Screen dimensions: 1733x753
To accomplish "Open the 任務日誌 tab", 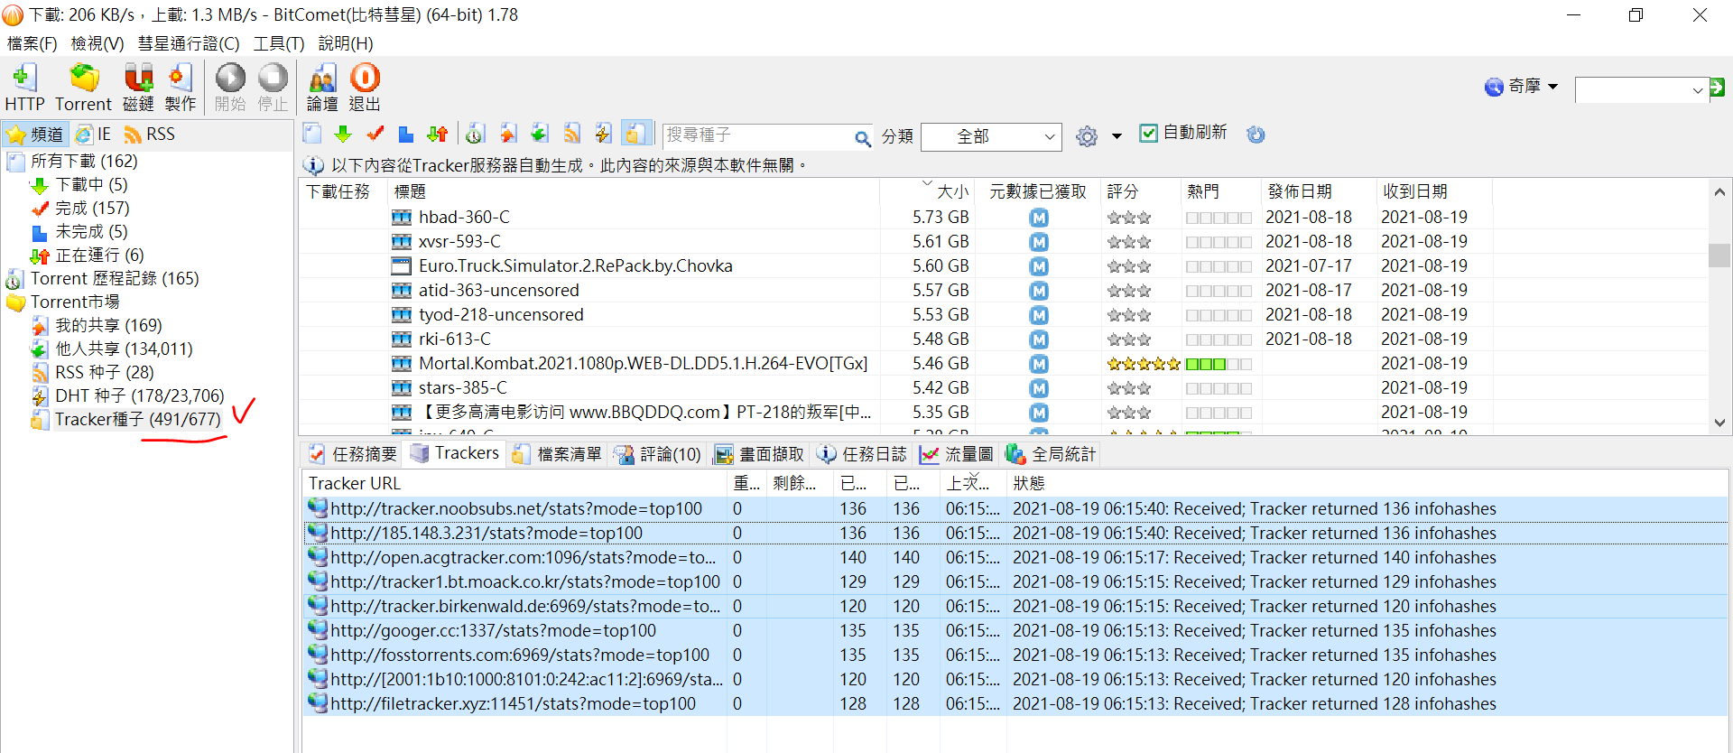I will [863, 454].
